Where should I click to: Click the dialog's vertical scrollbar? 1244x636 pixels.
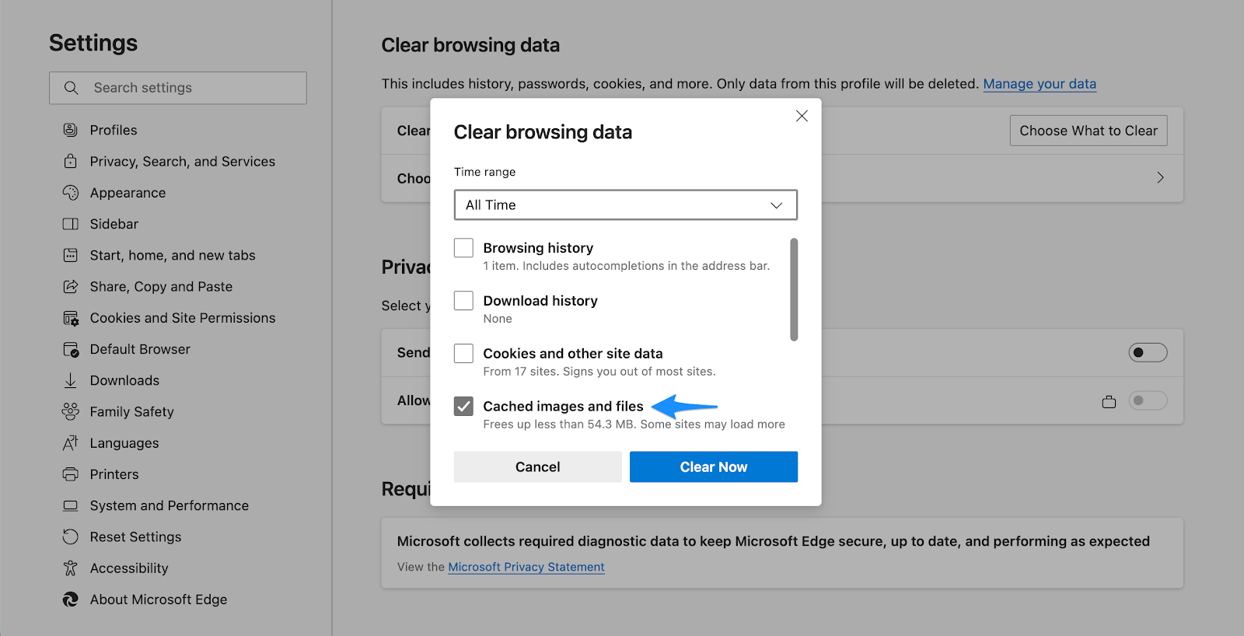(794, 289)
